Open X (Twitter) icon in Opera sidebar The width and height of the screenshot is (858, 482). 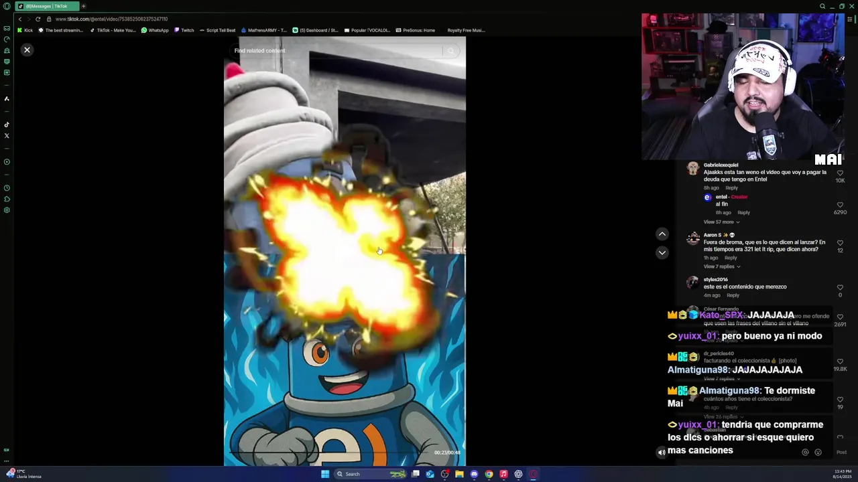tap(7, 136)
